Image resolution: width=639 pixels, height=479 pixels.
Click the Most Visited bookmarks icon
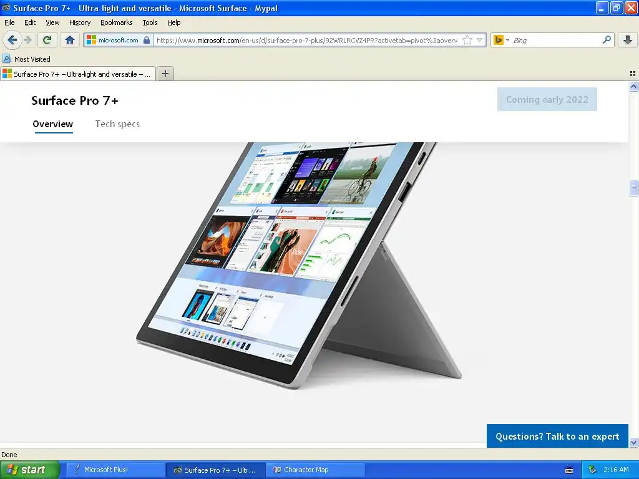[7, 59]
